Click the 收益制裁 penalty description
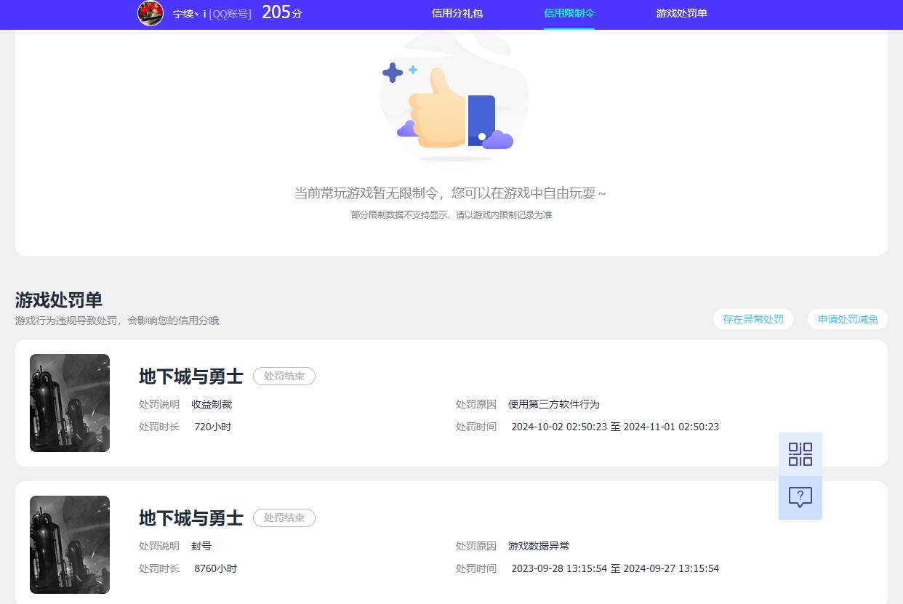 click(x=211, y=404)
